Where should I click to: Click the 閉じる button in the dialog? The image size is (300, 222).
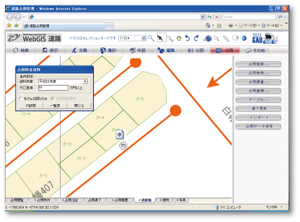79,106
